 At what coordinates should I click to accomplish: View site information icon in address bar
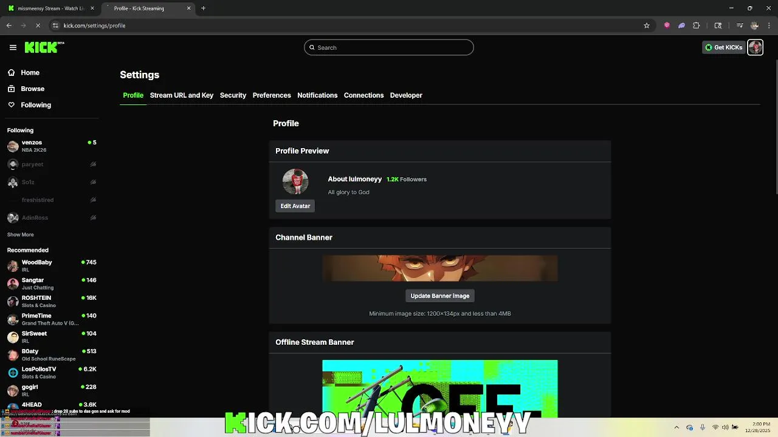click(55, 25)
